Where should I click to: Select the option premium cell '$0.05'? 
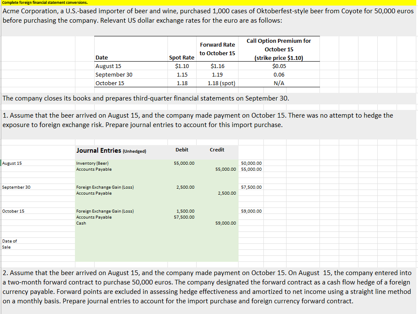click(x=279, y=66)
